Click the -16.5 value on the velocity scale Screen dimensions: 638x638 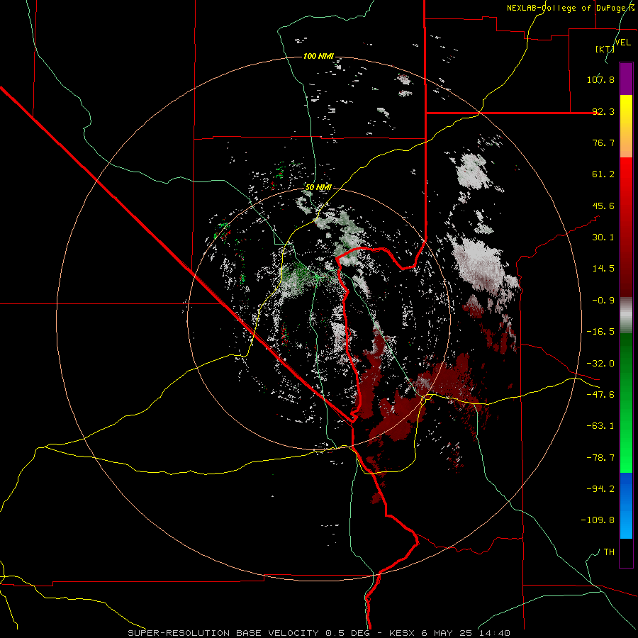tap(600, 332)
